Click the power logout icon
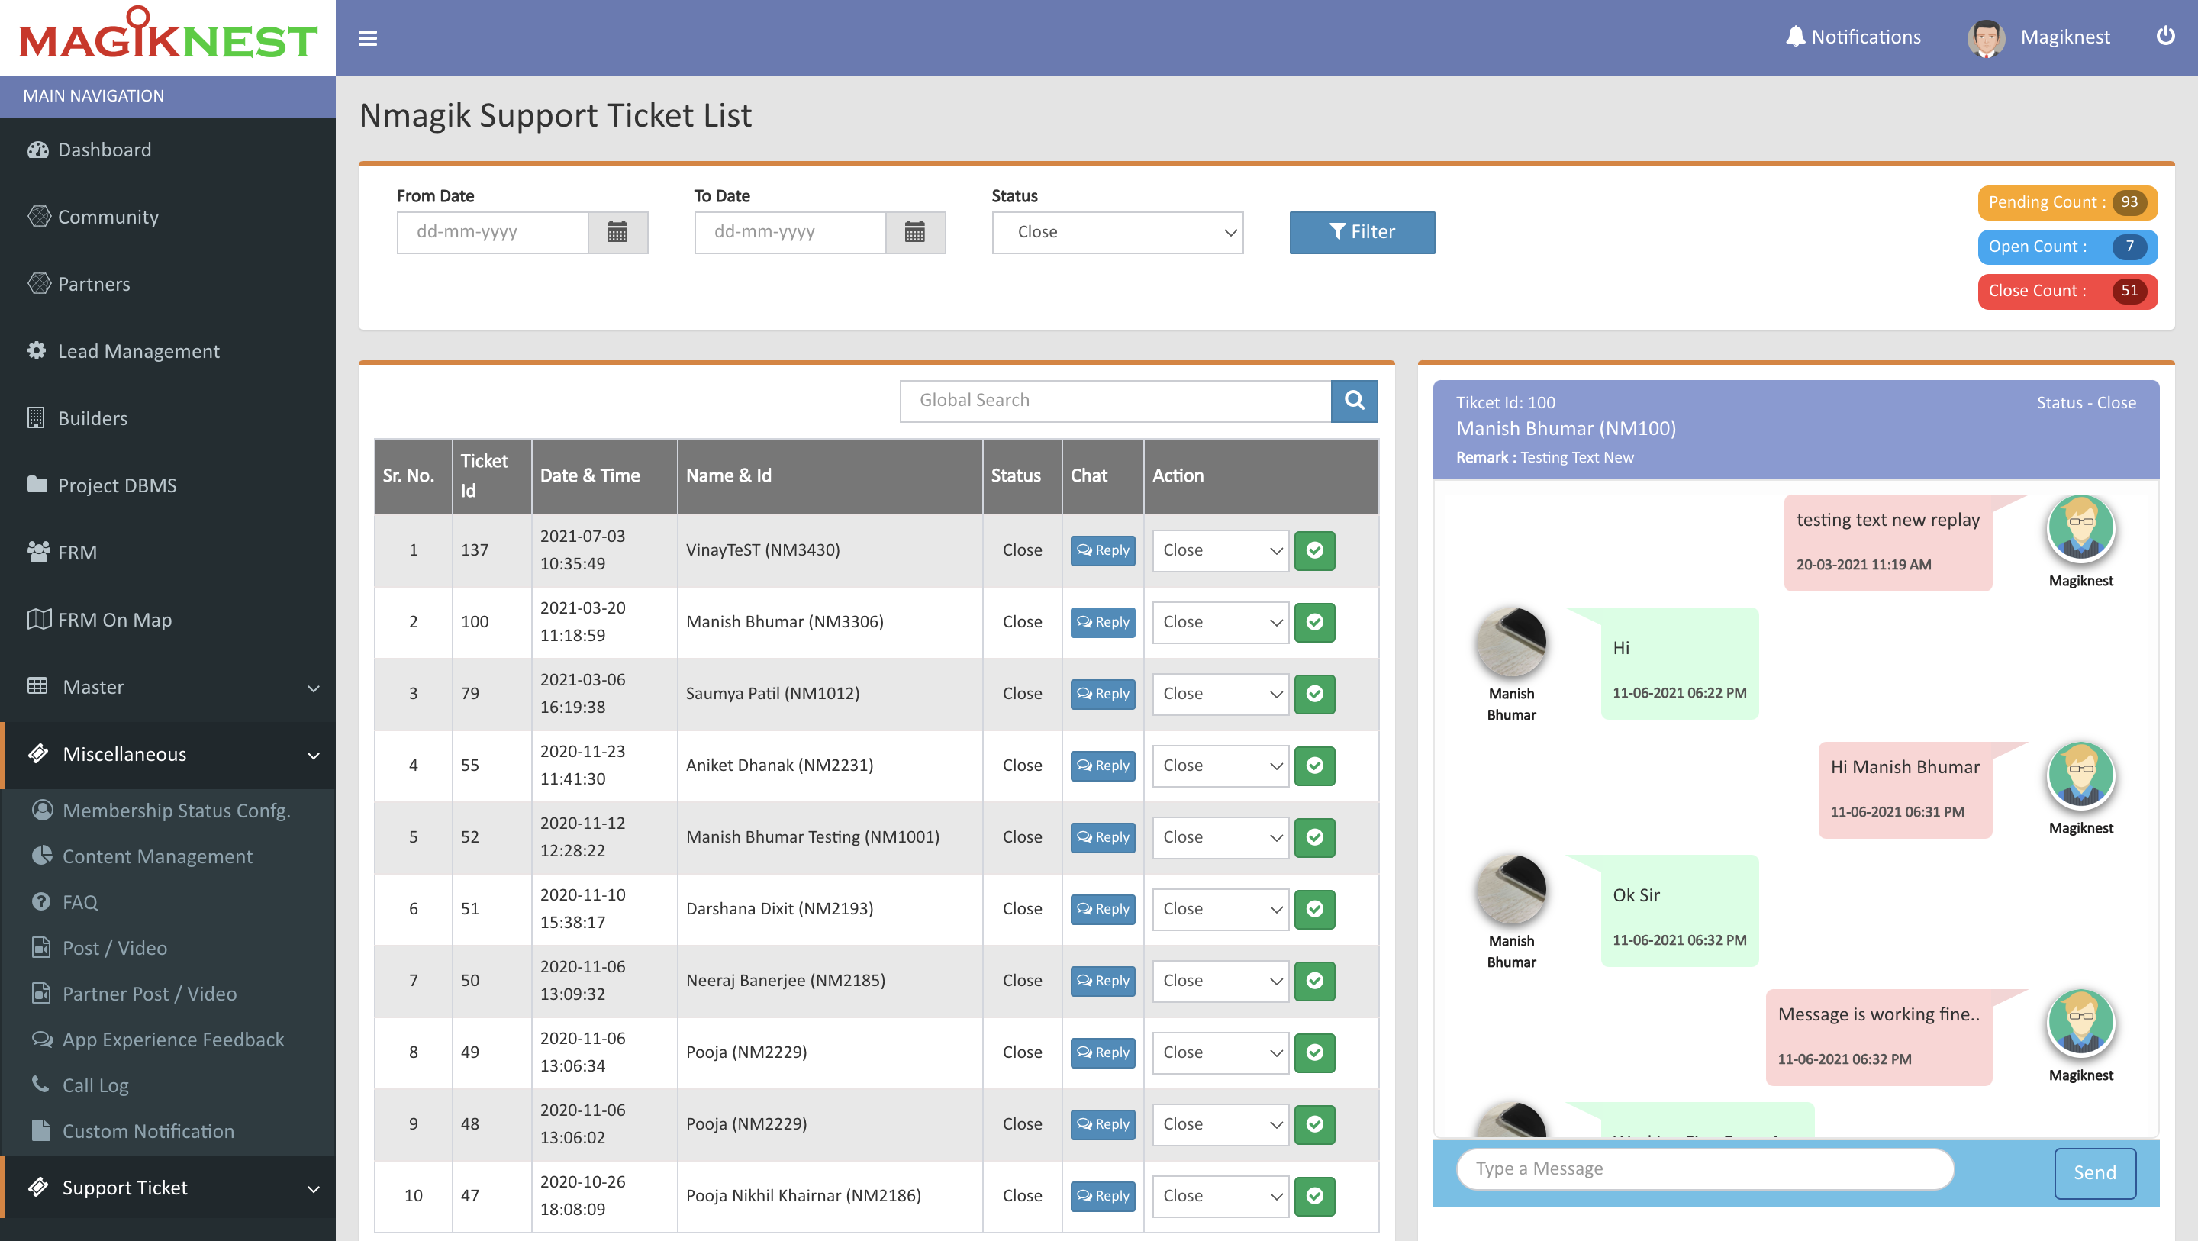Viewport: 2198px width, 1241px height. point(2164,36)
